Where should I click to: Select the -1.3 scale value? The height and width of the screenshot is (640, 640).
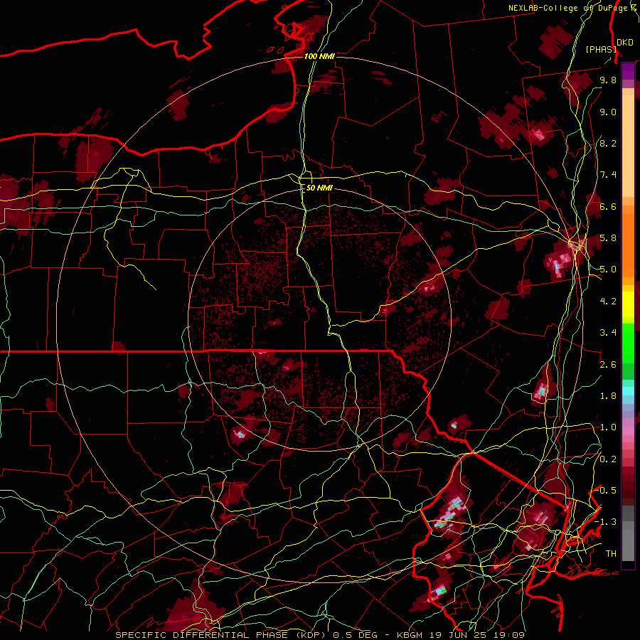tap(605, 522)
